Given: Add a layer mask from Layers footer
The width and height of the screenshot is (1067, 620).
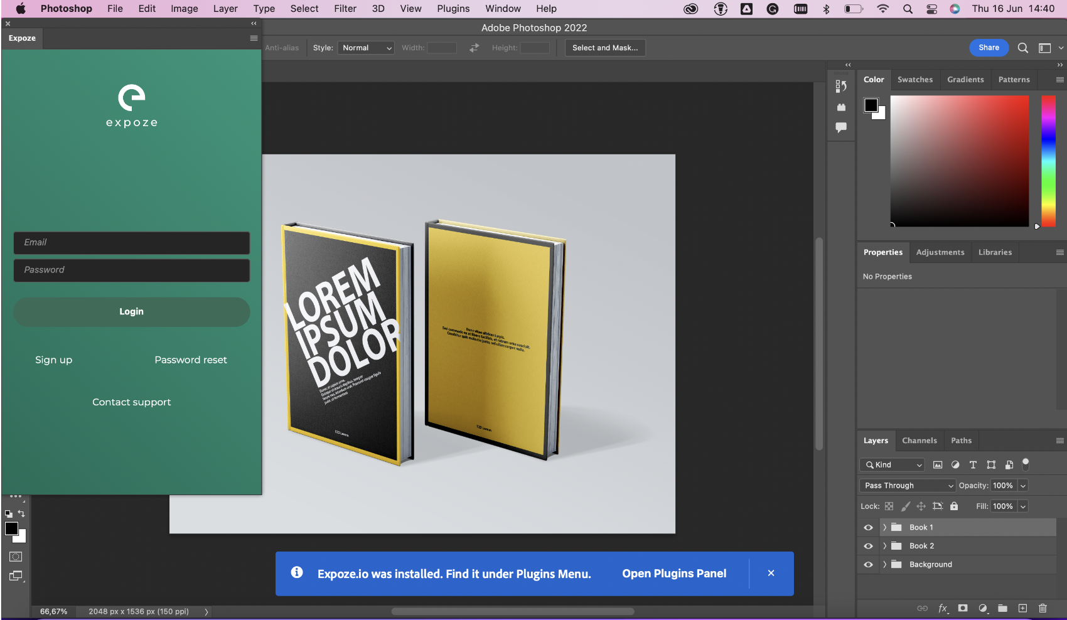Looking at the screenshot, I should 963,608.
